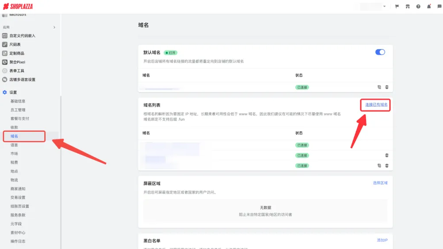The height and width of the screenshot is (249, 443).
Task: Delete the second domain in 域名列表
Action: 387,155
